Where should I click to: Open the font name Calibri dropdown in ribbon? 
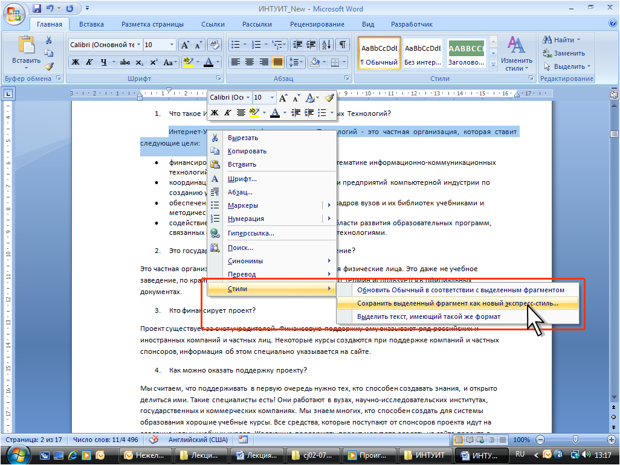(x=138, y=45)
